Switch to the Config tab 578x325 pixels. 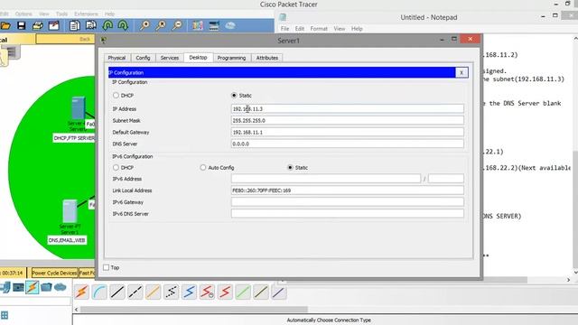click(143, 58)
